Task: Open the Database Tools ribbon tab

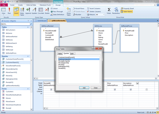Action: pyautogui.click(x=45, y=5)
